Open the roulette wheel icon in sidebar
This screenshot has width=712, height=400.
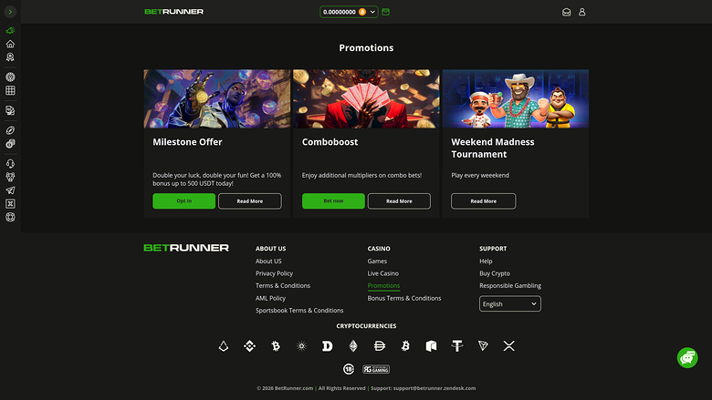(10, 77)
